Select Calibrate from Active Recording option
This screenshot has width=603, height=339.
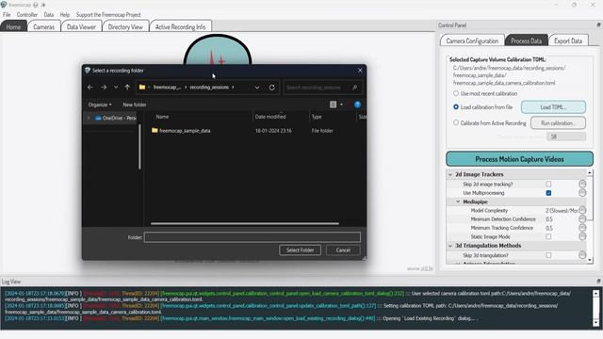point(456,123)
